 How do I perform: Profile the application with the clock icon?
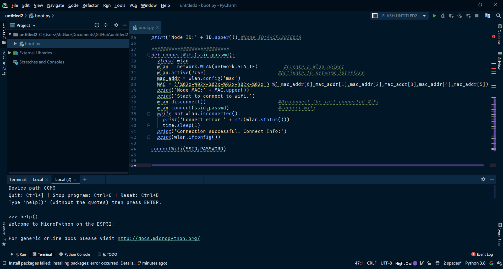pyautogui.click(x=460, y=16)
